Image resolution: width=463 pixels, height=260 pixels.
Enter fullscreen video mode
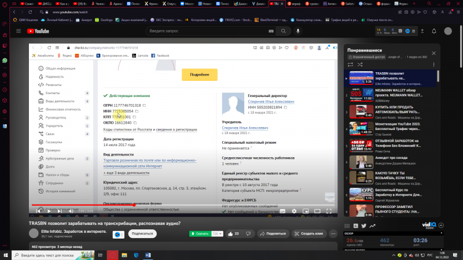[329, 211]
